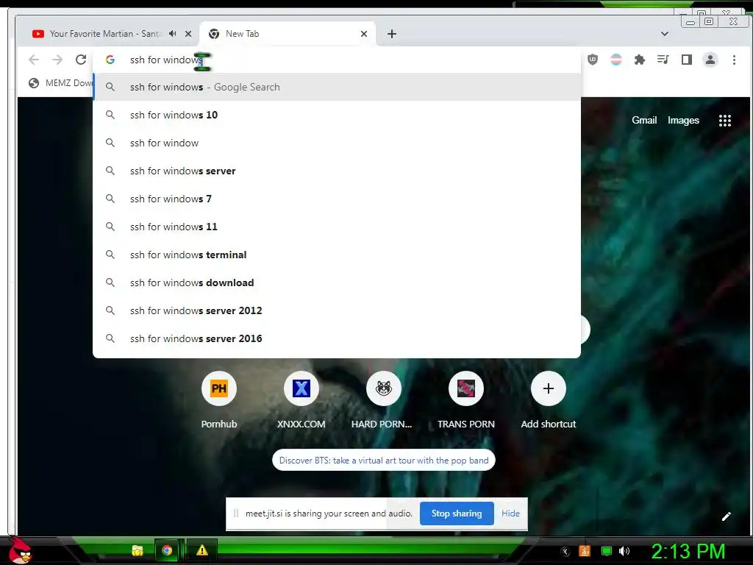Open the Discover BTS virtual art tour link
Image resolution: width=753 pixels, height=565 pixels.
384,461
